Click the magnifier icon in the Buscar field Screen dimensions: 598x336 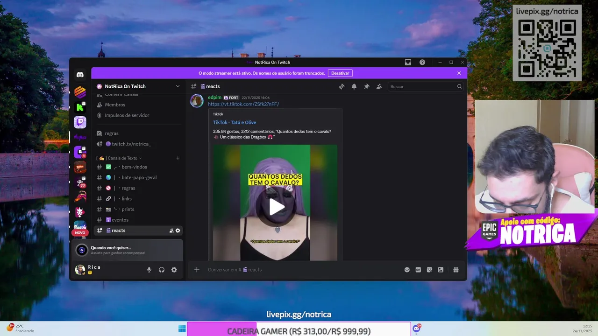pos(459,86)
